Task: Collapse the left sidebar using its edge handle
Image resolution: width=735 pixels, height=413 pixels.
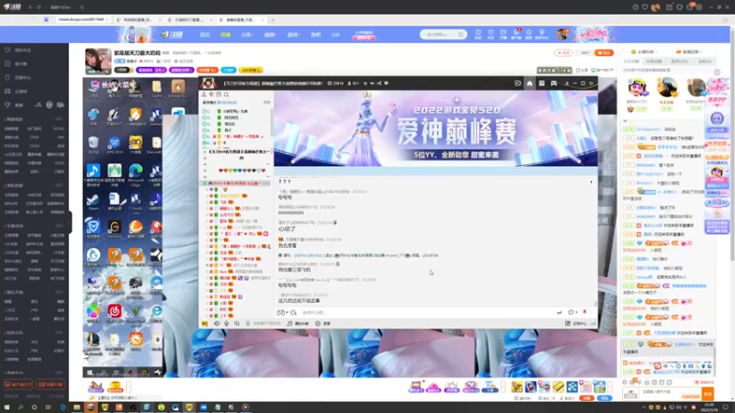Action: tap(70, 221)
